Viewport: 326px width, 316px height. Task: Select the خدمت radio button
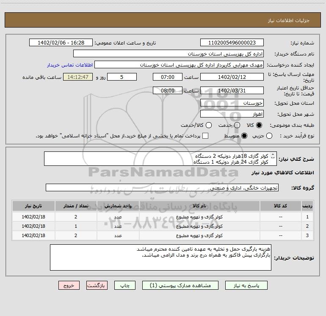point(237,125)
